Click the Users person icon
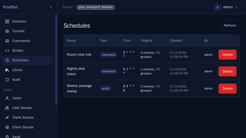This screenshot has width=246, height=138. tap(7, 98)
